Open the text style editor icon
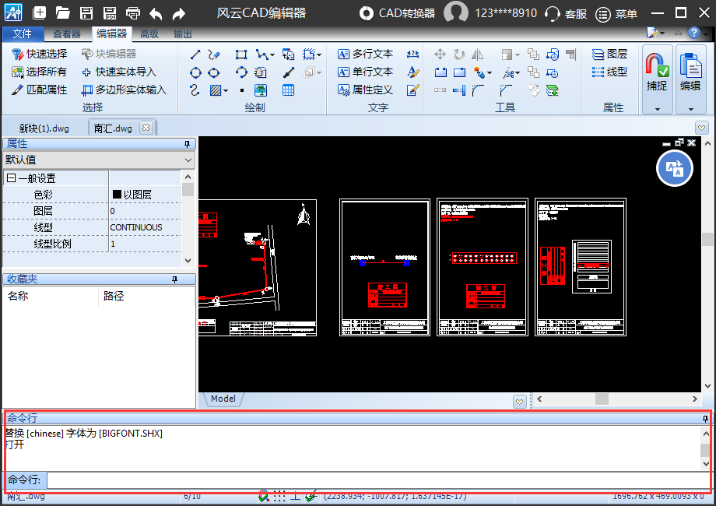Image resolution: width=716 pixels, height=506 pixels. pos(412,72)
